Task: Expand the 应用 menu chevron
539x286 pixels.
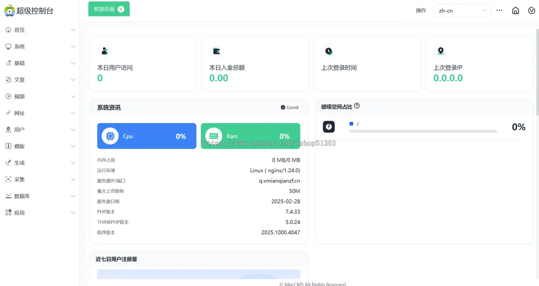Action: [x=73, y=213]
